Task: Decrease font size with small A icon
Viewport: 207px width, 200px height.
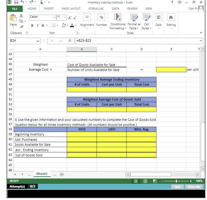Action: click(x=75, y=18)
